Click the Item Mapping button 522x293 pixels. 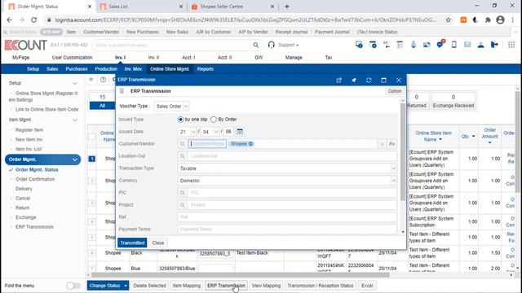click(x=187, y=286)
